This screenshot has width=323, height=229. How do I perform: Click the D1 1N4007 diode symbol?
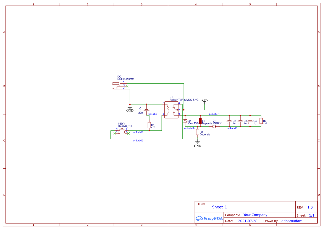(214, 126)
